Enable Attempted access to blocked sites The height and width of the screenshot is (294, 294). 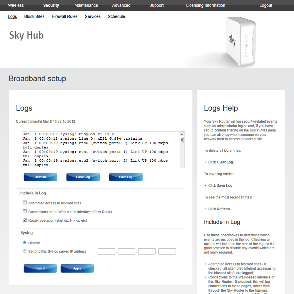[x=25, y=203]
